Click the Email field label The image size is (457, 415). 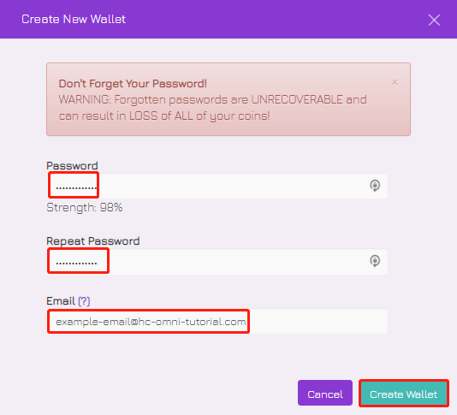61,300
